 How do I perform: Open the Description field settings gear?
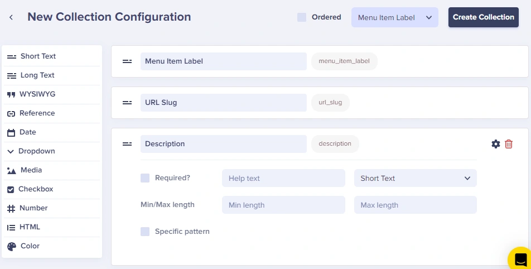coord(496,144)
